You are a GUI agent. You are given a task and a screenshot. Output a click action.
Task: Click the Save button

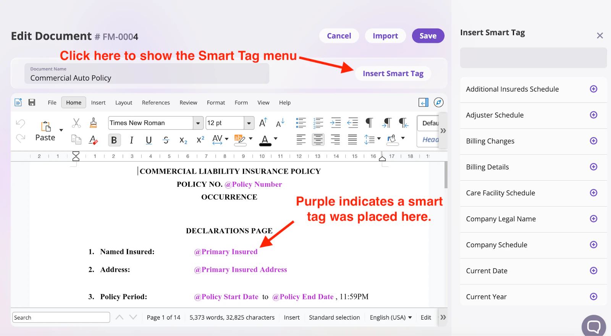428,36
